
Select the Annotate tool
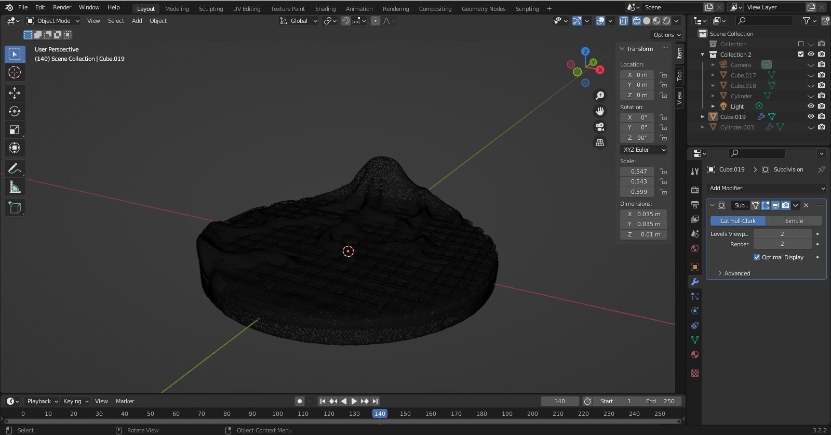[x=15, y=168]
